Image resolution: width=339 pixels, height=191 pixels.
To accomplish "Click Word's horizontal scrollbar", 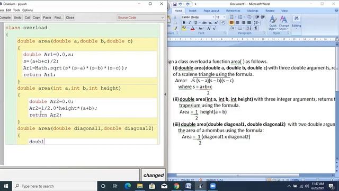I will 238,175.
